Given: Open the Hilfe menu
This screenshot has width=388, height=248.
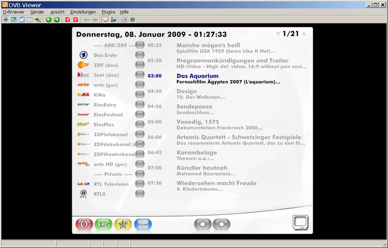Looking at the screenshot, I should pyautogui.click(x=124, y=12).
